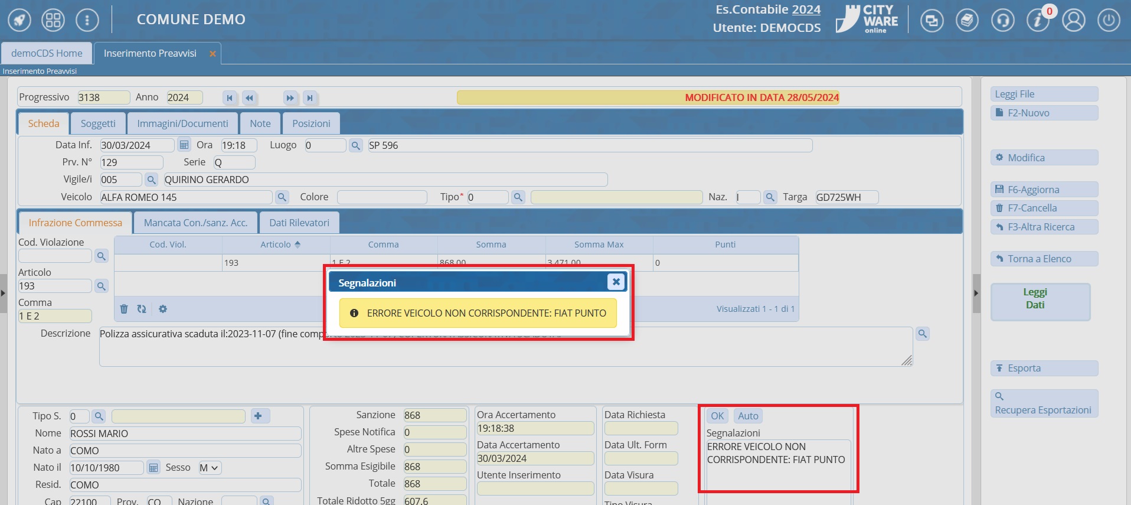Click the F6-Aggiorna button
The height and width of the screenshot is (505, 1131).
pyautogui.click(x=1044, y=190)
